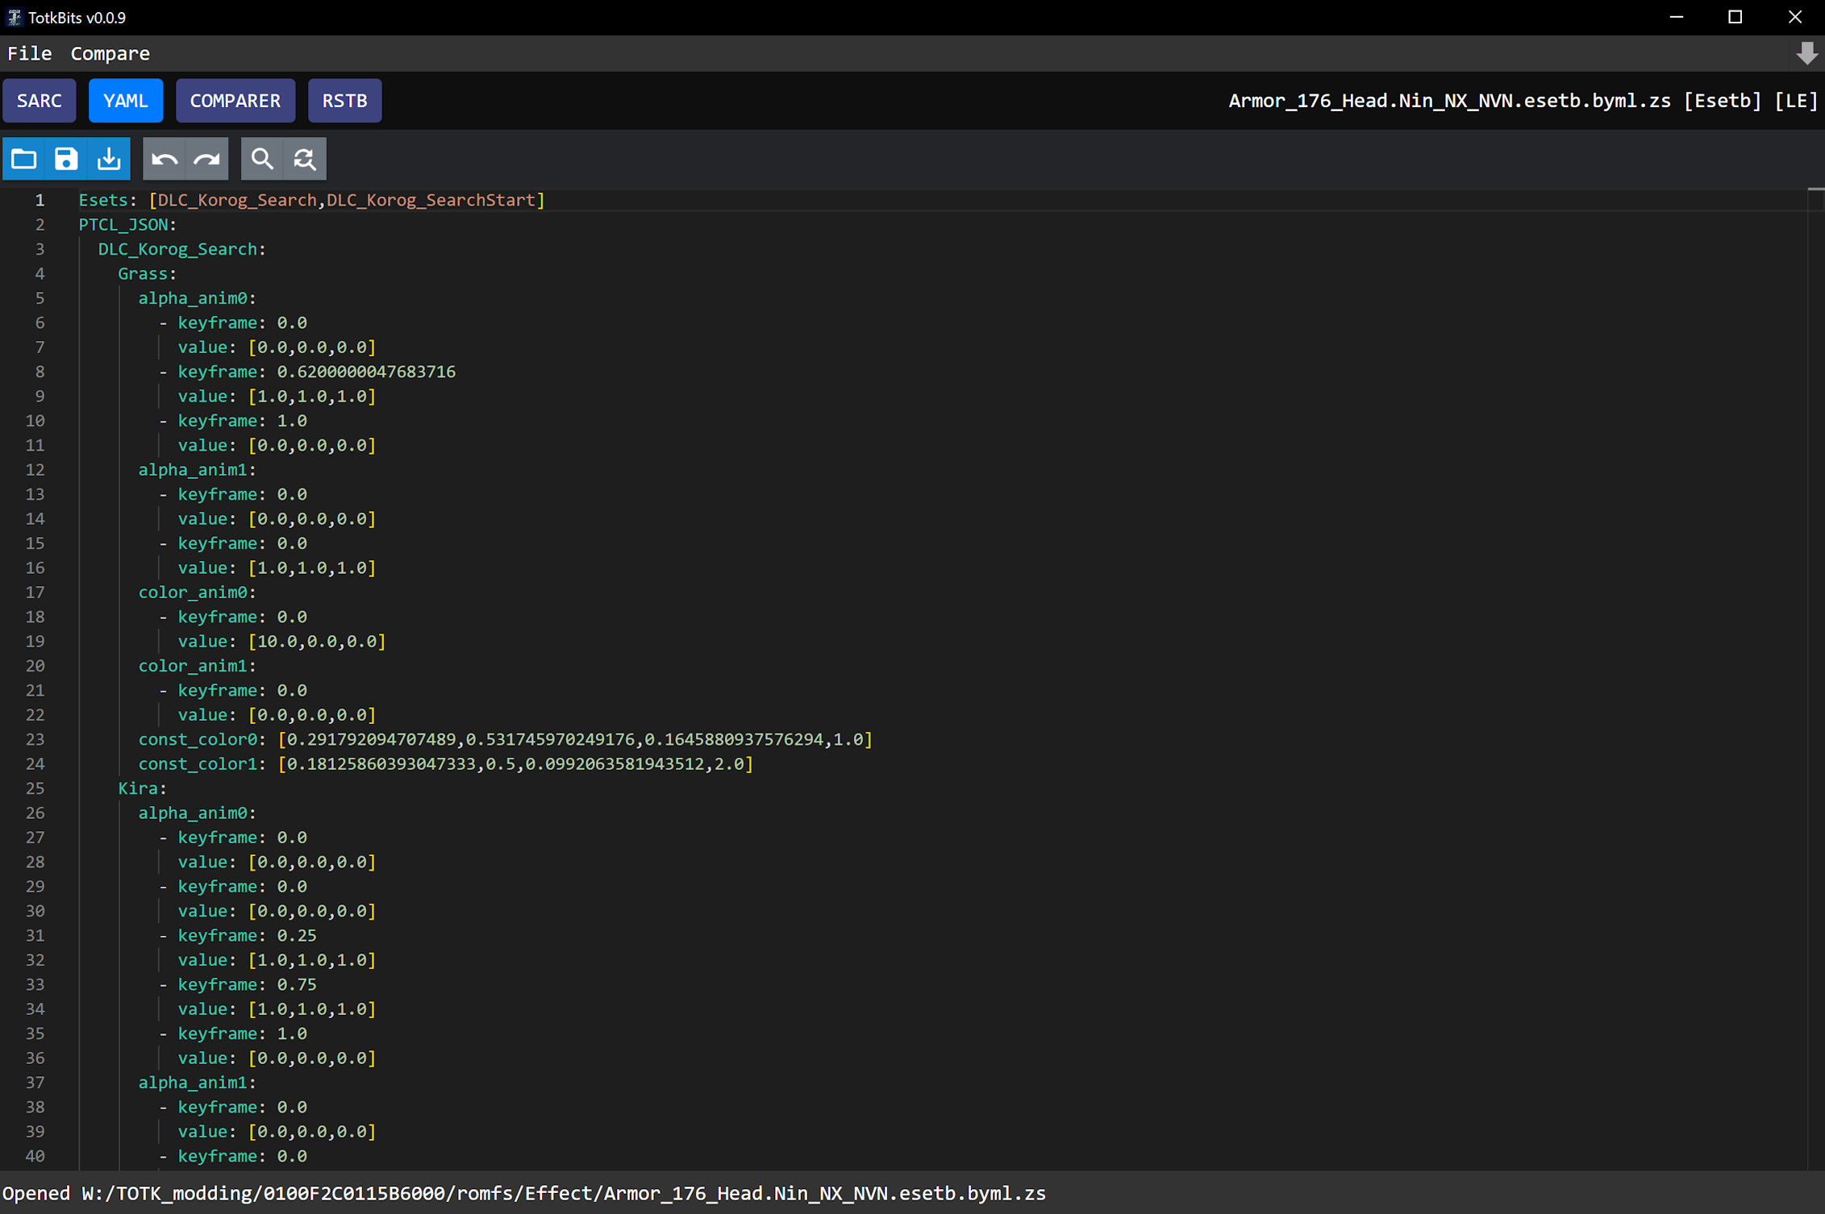Image resolution: width=1825 pixels, height=1214 pixels.
Task: Click the editor vertical scrollbar thumb
Action: tap(1816, 189)
